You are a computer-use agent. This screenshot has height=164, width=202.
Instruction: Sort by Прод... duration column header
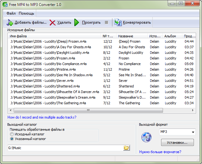tap(189, 36)
